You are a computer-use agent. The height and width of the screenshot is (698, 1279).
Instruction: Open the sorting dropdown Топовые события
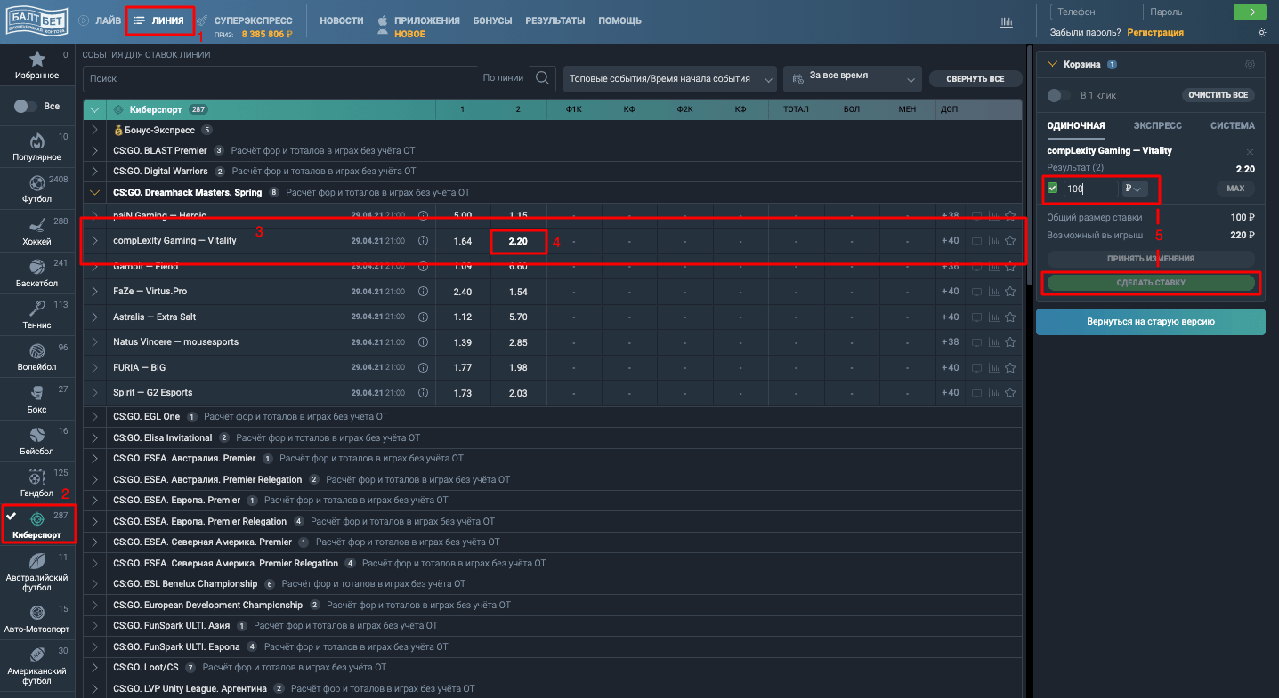click(670, 79)
